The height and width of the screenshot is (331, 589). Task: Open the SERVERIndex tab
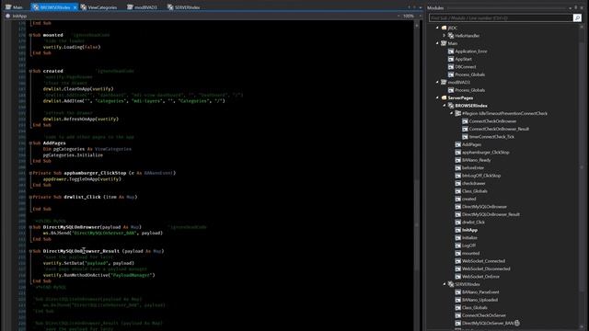tap(184, 7)
